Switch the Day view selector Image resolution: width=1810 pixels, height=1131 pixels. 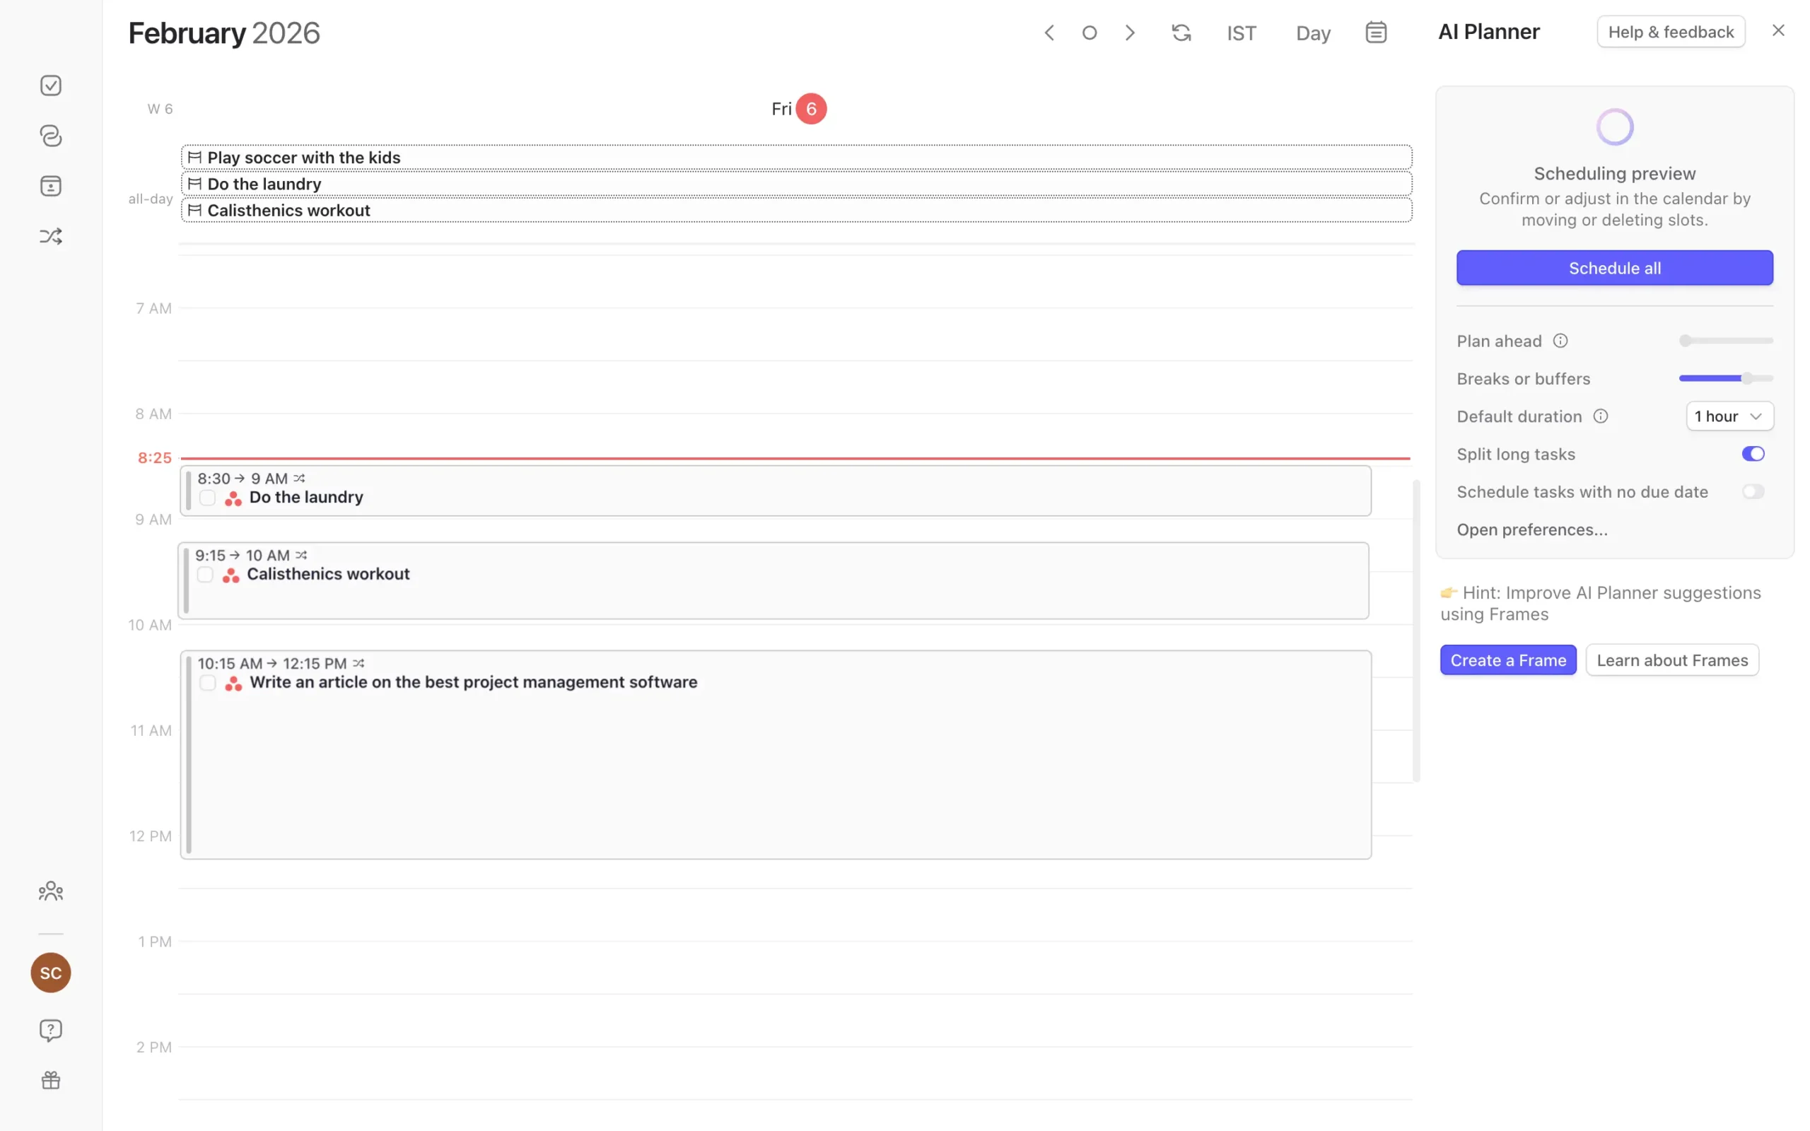(x=1313, y=33)
